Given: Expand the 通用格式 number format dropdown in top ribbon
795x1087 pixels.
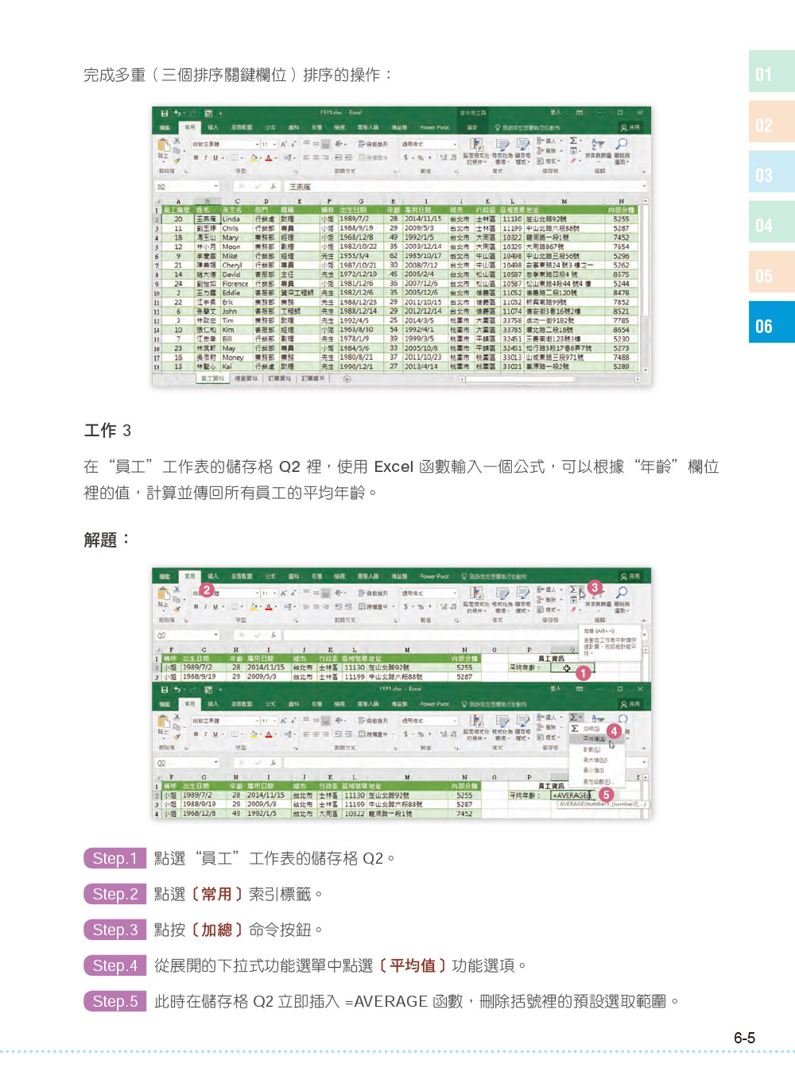Looking at the screenshot, I should pyautogui.click(x=455, y=145).
